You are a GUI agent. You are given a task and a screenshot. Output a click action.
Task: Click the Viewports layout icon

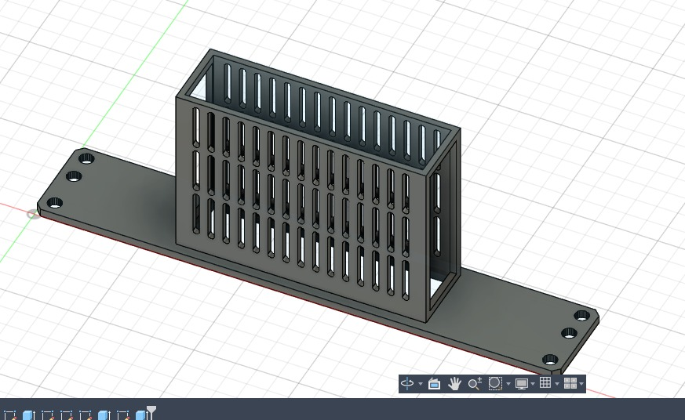pos(570,383)
